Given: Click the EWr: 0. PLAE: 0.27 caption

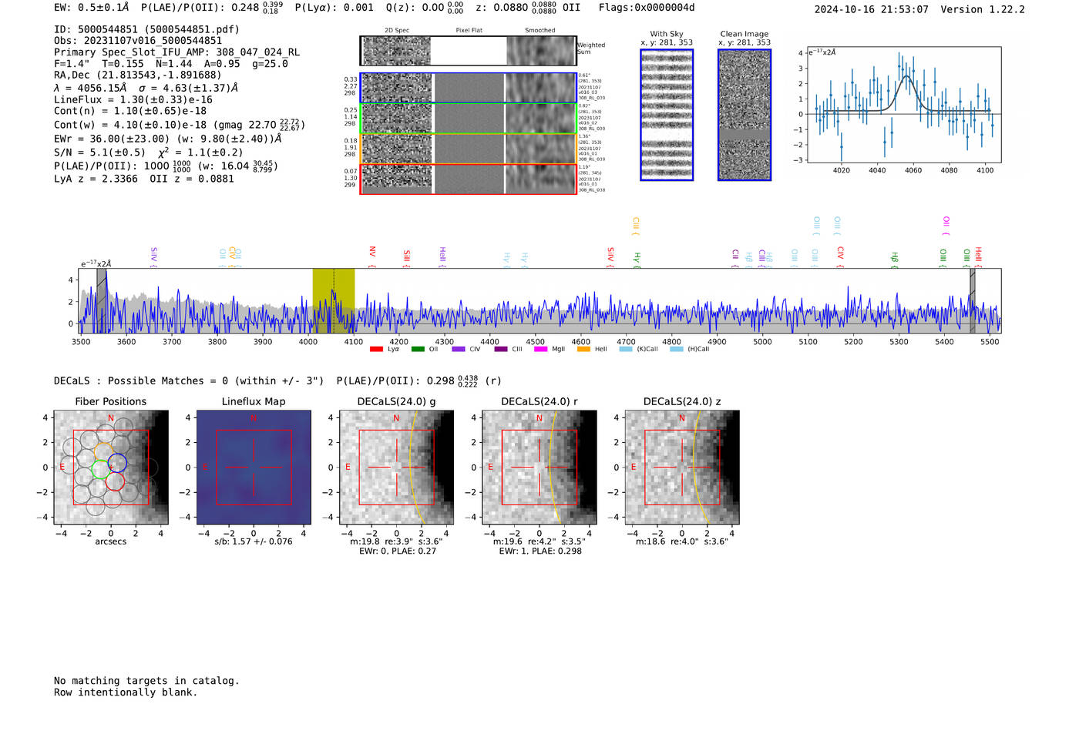Looking at the screenshot, I should (397, 551).
